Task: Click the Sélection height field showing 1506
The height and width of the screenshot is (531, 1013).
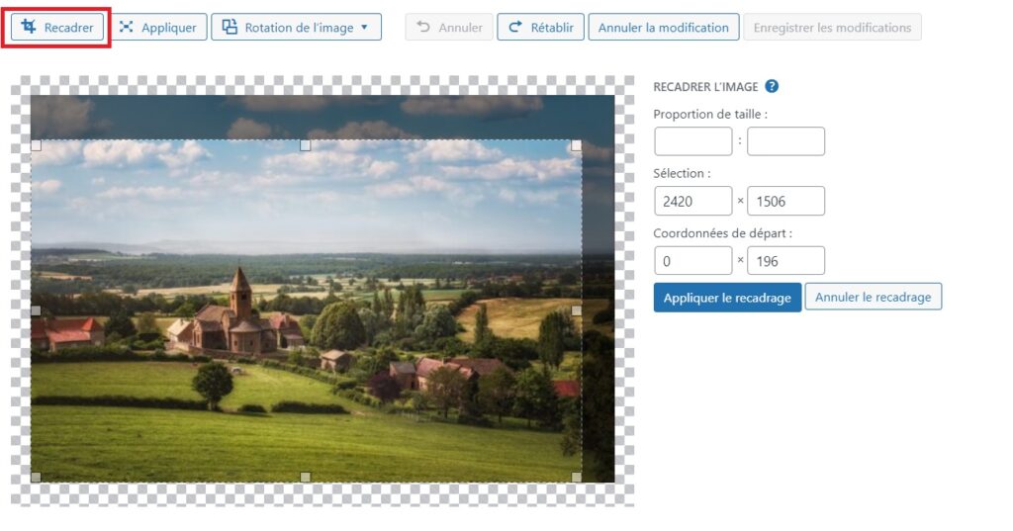Action: coord(785,201)
